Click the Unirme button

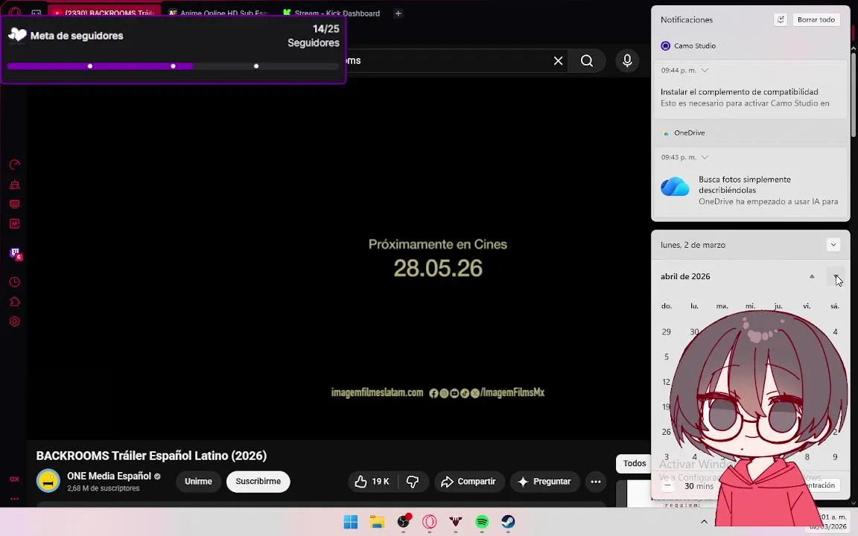pos(198,482)
